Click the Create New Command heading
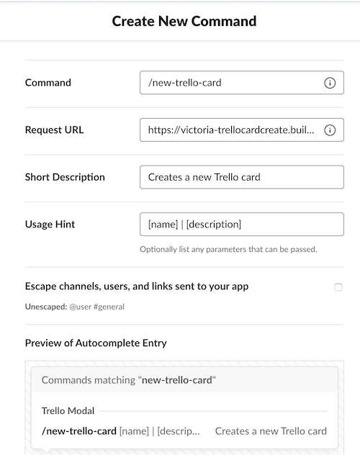 (184, 21)
